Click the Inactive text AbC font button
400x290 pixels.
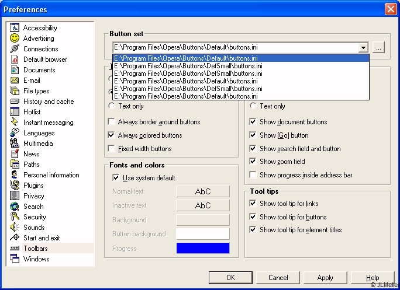point(203,205)
